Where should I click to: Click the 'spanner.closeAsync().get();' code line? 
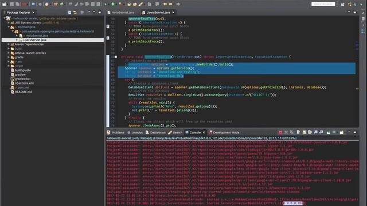click(152, 125)
